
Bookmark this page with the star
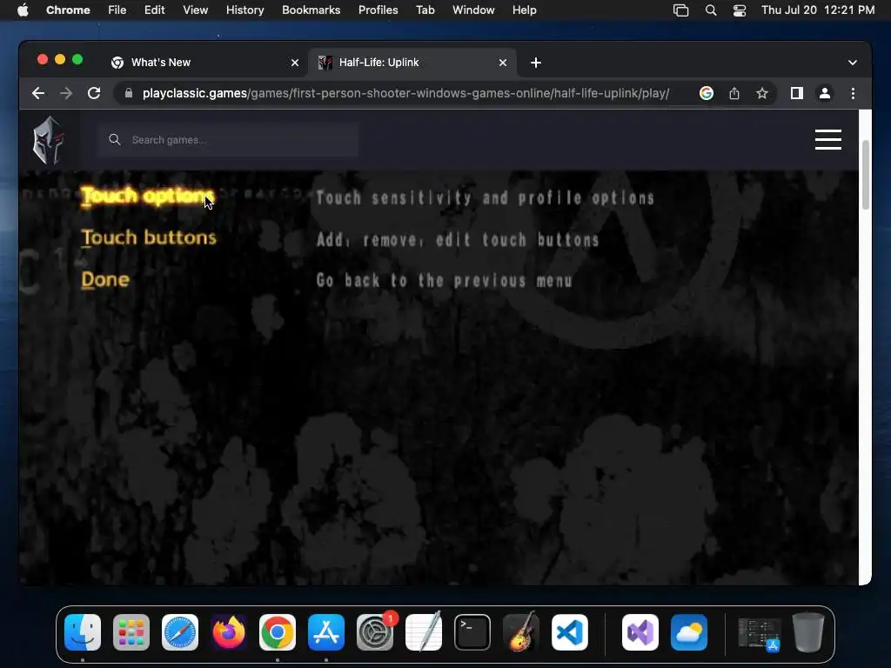coord(762,93)
